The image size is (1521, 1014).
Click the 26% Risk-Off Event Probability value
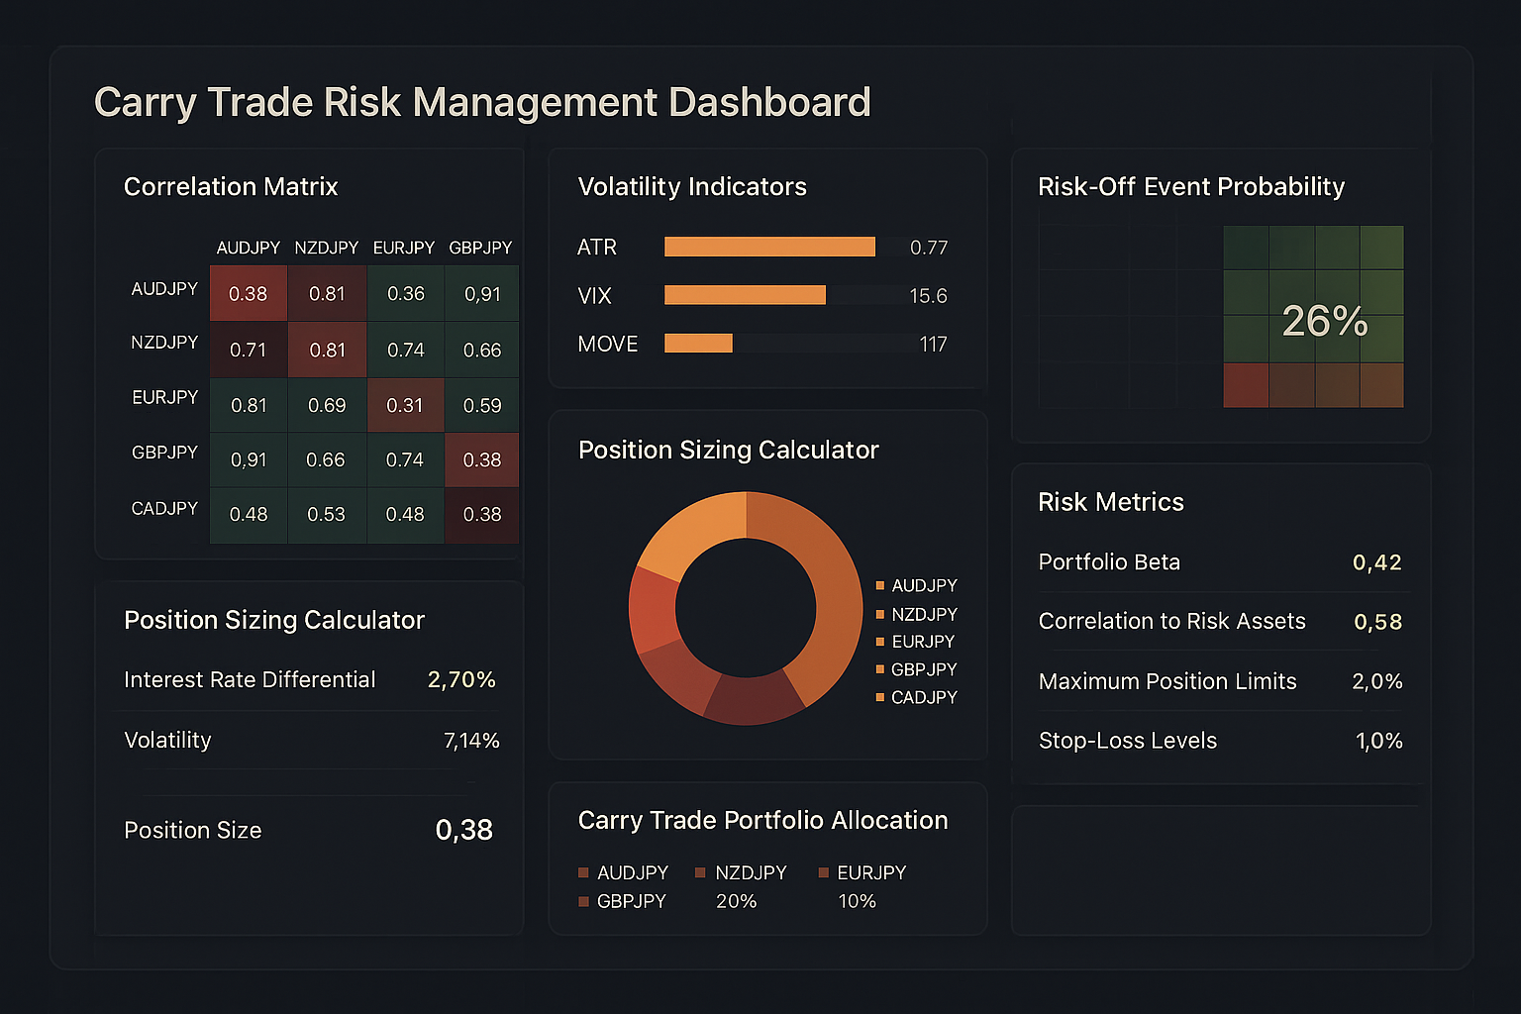[x=1324, y=321]
